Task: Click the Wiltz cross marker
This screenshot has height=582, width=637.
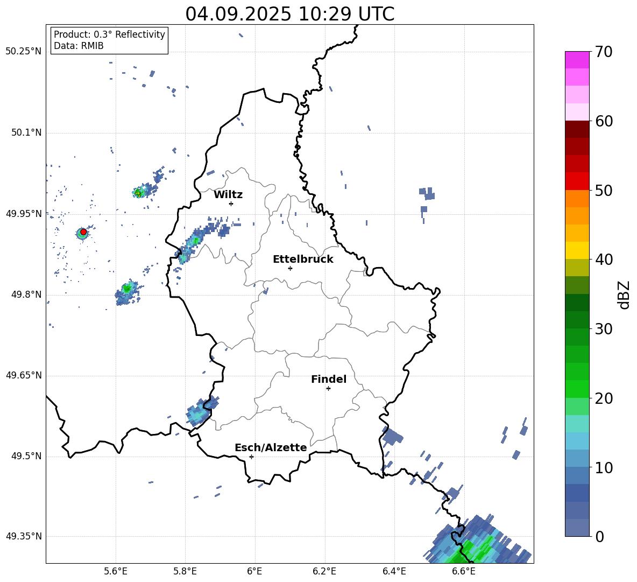Action: (231, 204)
